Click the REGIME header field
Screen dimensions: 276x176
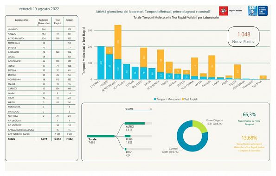(138, 109)
